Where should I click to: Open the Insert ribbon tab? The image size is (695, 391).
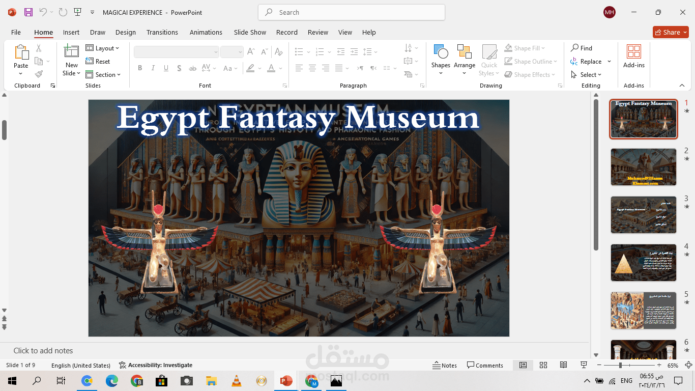71,32
